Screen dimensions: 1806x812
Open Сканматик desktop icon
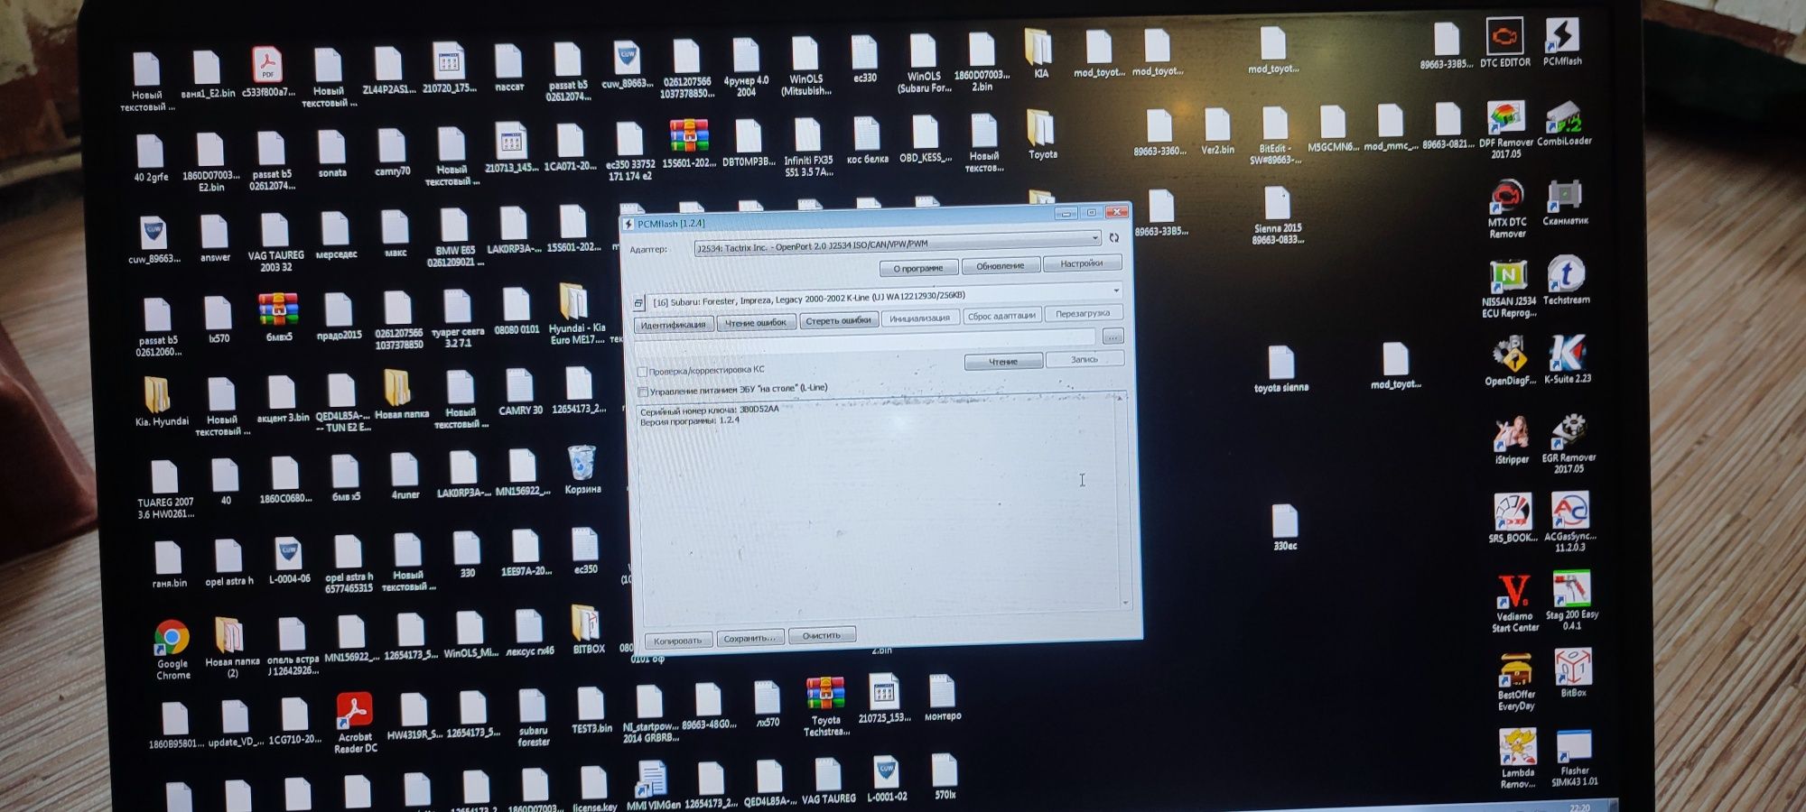[1565, 203]
